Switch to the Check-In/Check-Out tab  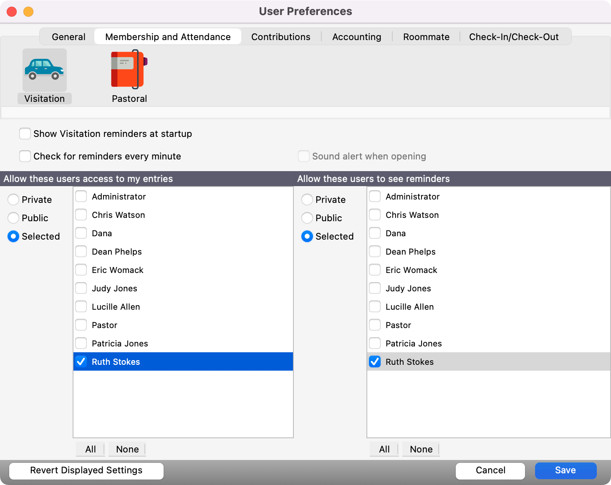pyautogui.click(x=513, y=37)
